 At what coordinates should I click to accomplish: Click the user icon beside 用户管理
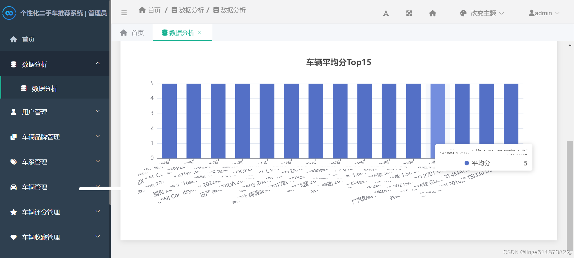pos(13,112)
